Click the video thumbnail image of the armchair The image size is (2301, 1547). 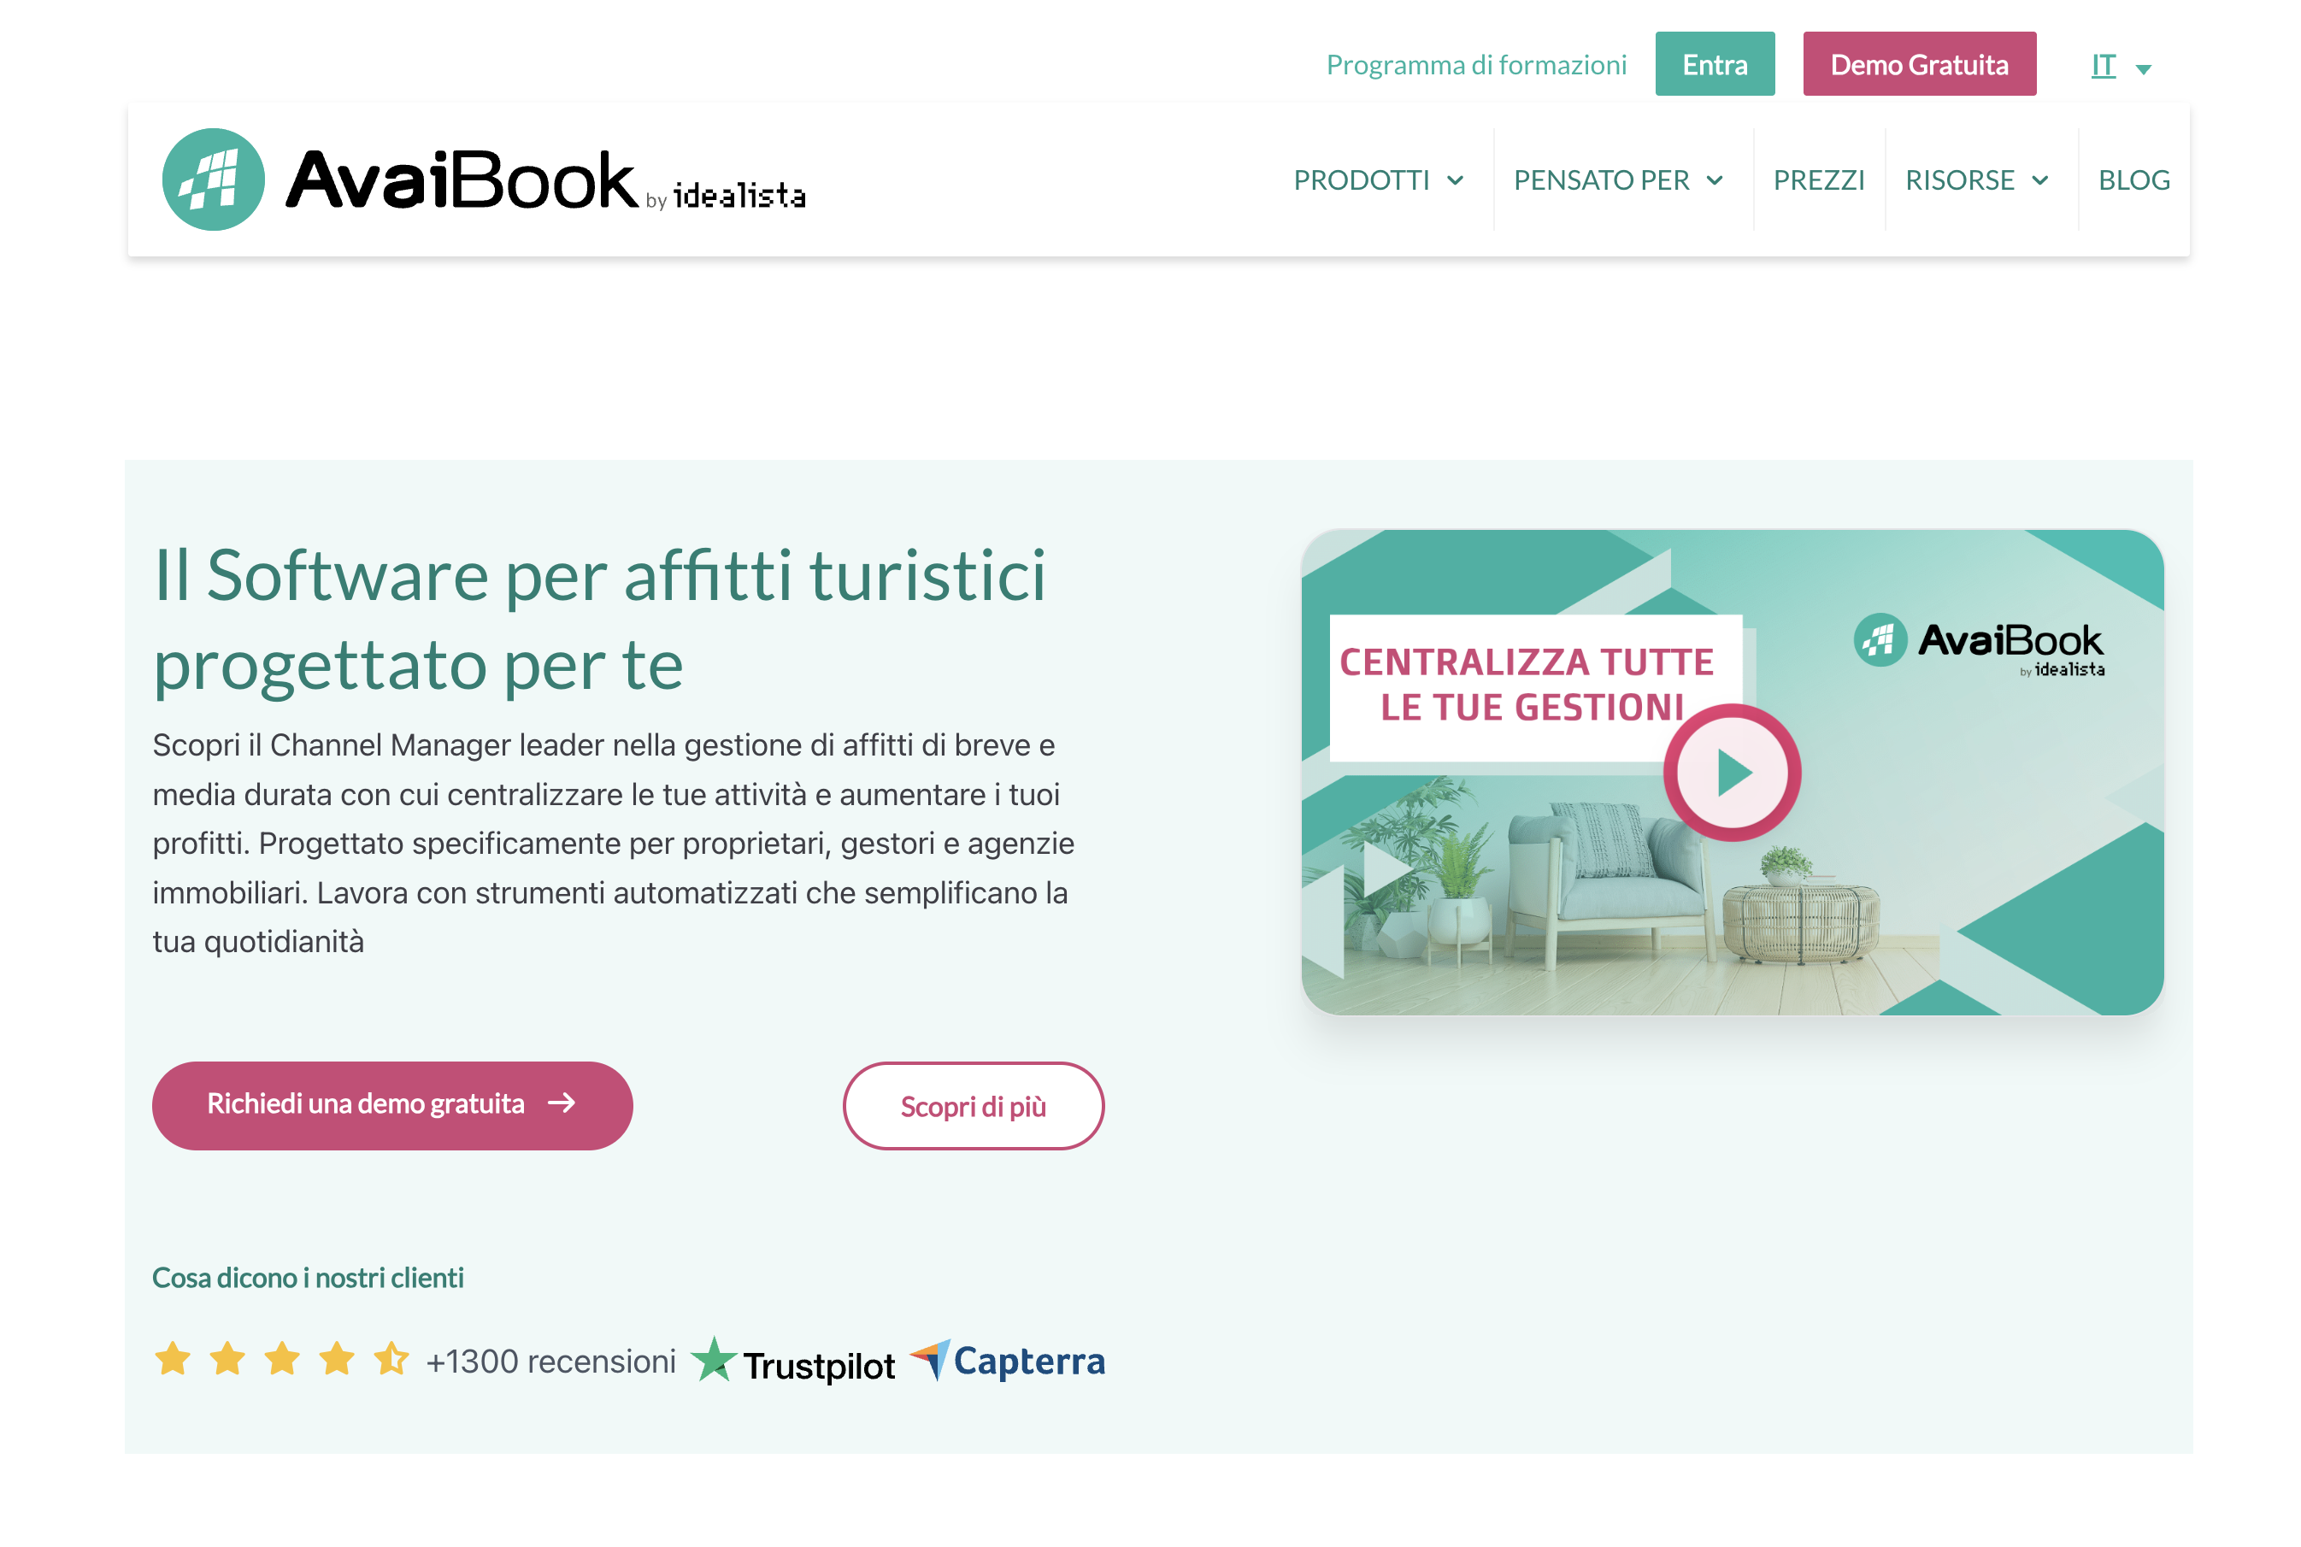coord(1732,773)
